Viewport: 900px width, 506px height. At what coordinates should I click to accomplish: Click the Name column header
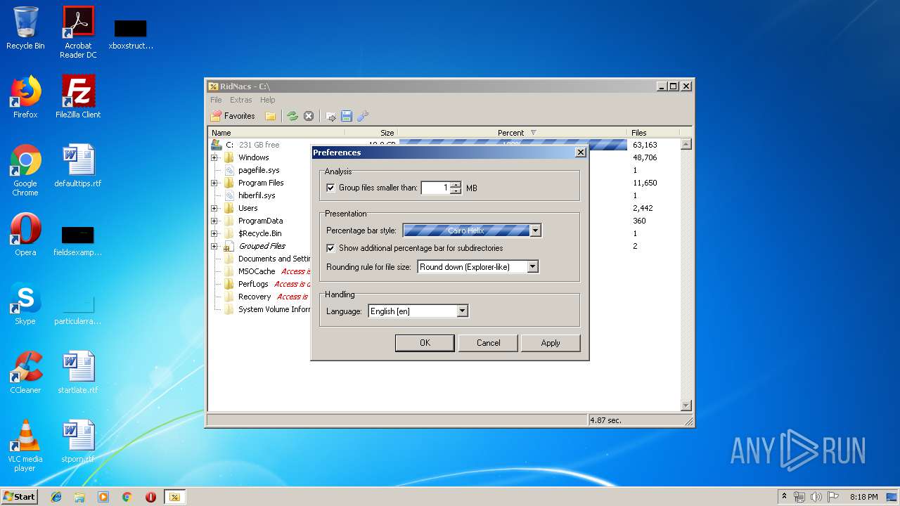(278, 132)
